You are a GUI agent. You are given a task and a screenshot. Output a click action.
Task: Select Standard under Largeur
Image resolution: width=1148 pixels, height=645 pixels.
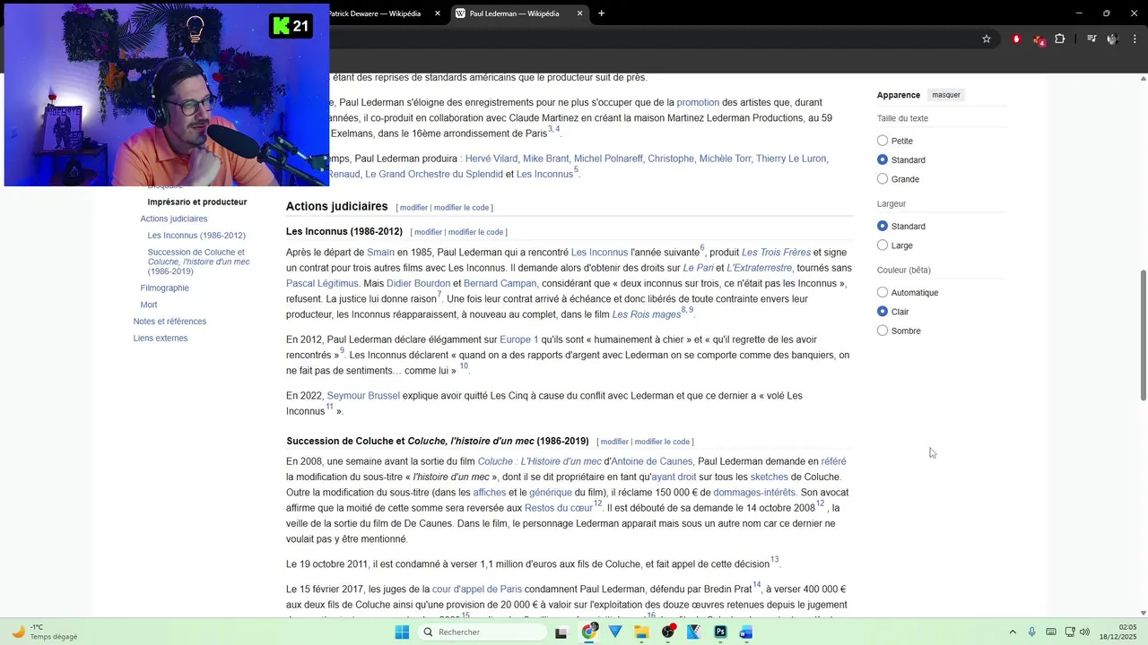[883, 226]
